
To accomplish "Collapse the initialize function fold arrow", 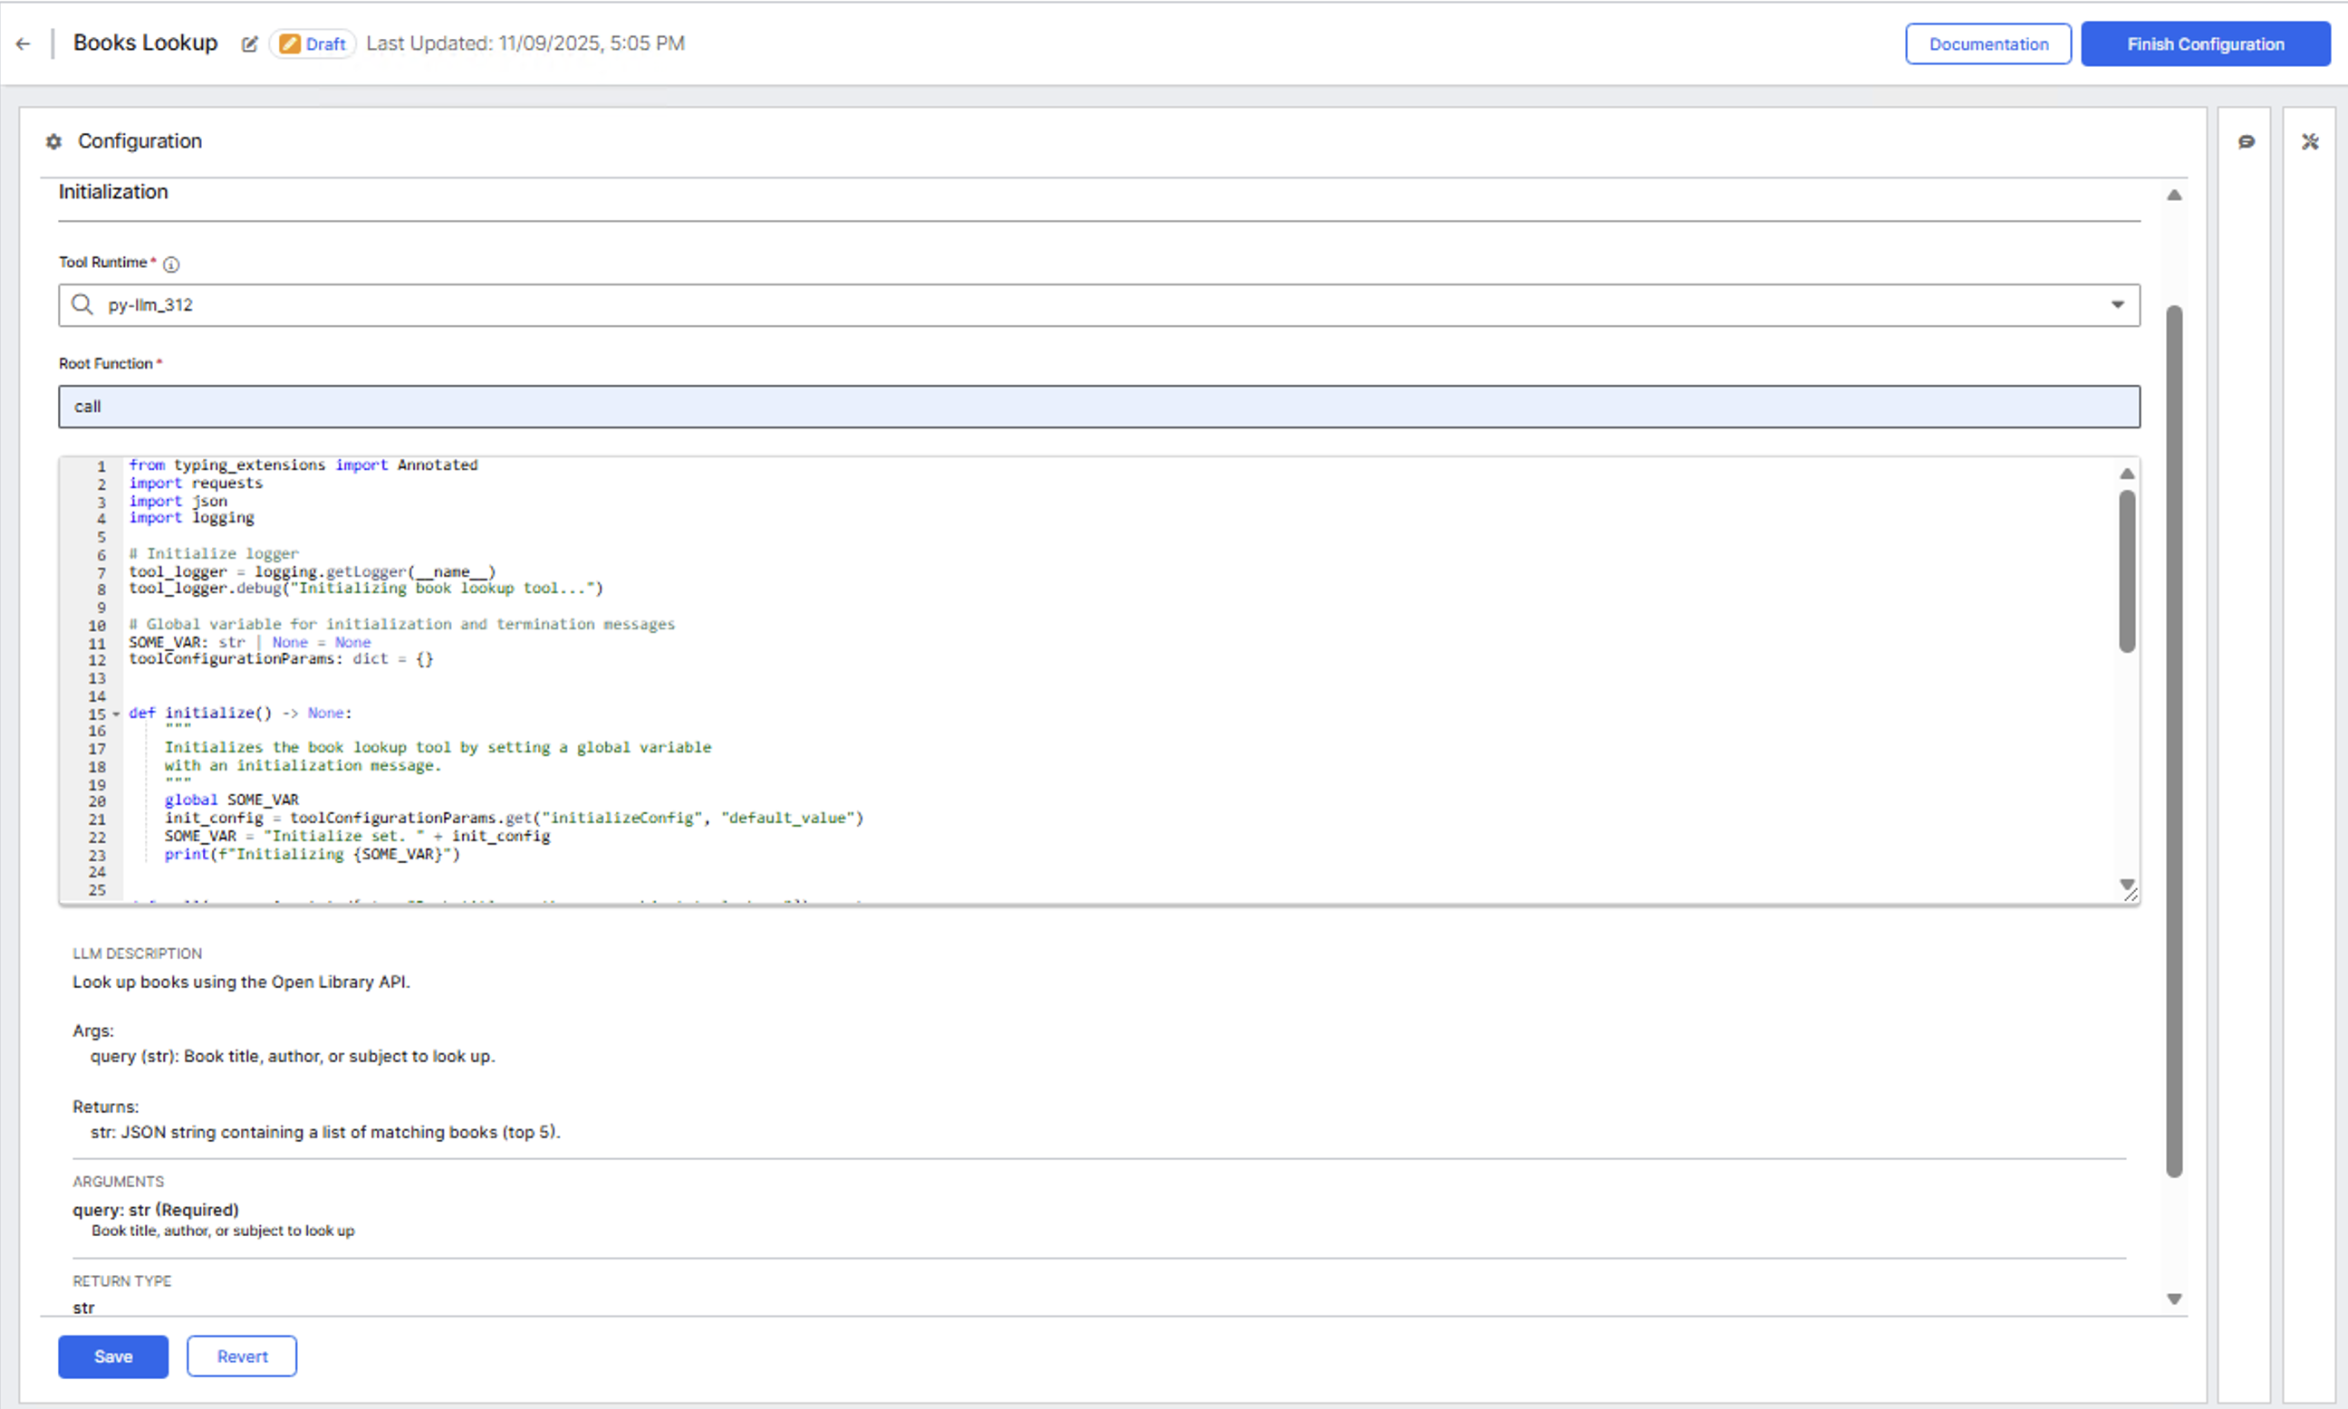I will point(116,714).
